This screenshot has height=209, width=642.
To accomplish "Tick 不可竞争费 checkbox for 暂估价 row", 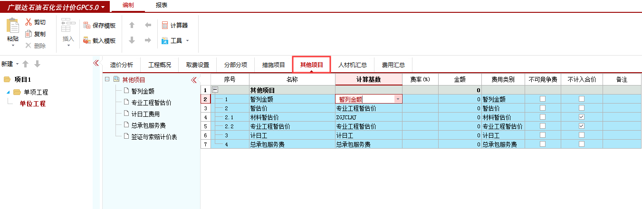I will point(543,108).
